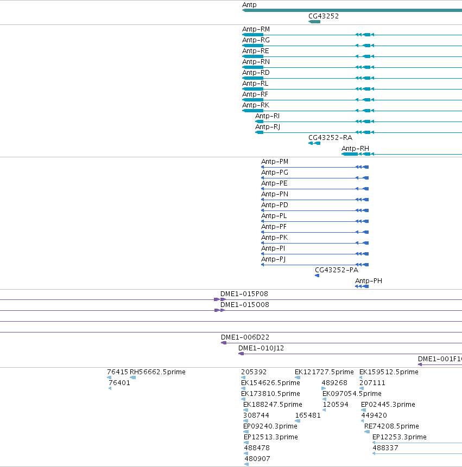462x467 pixels.
Task: Click the Antp-PK protein label
Action: click(275, 238)
